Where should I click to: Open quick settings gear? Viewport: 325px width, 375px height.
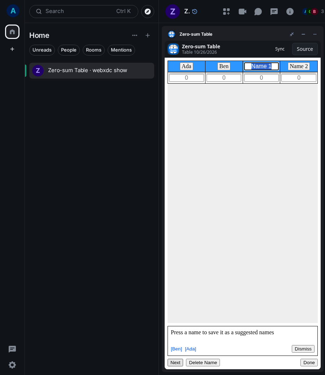pos(12,365)
